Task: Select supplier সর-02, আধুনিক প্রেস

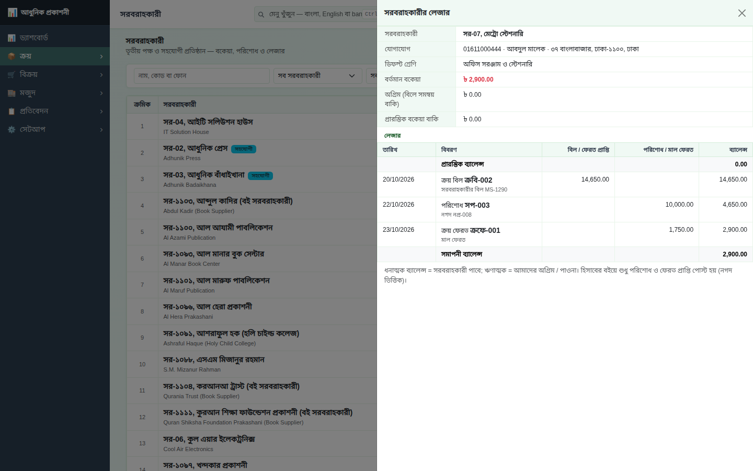Action: point(196,149)
